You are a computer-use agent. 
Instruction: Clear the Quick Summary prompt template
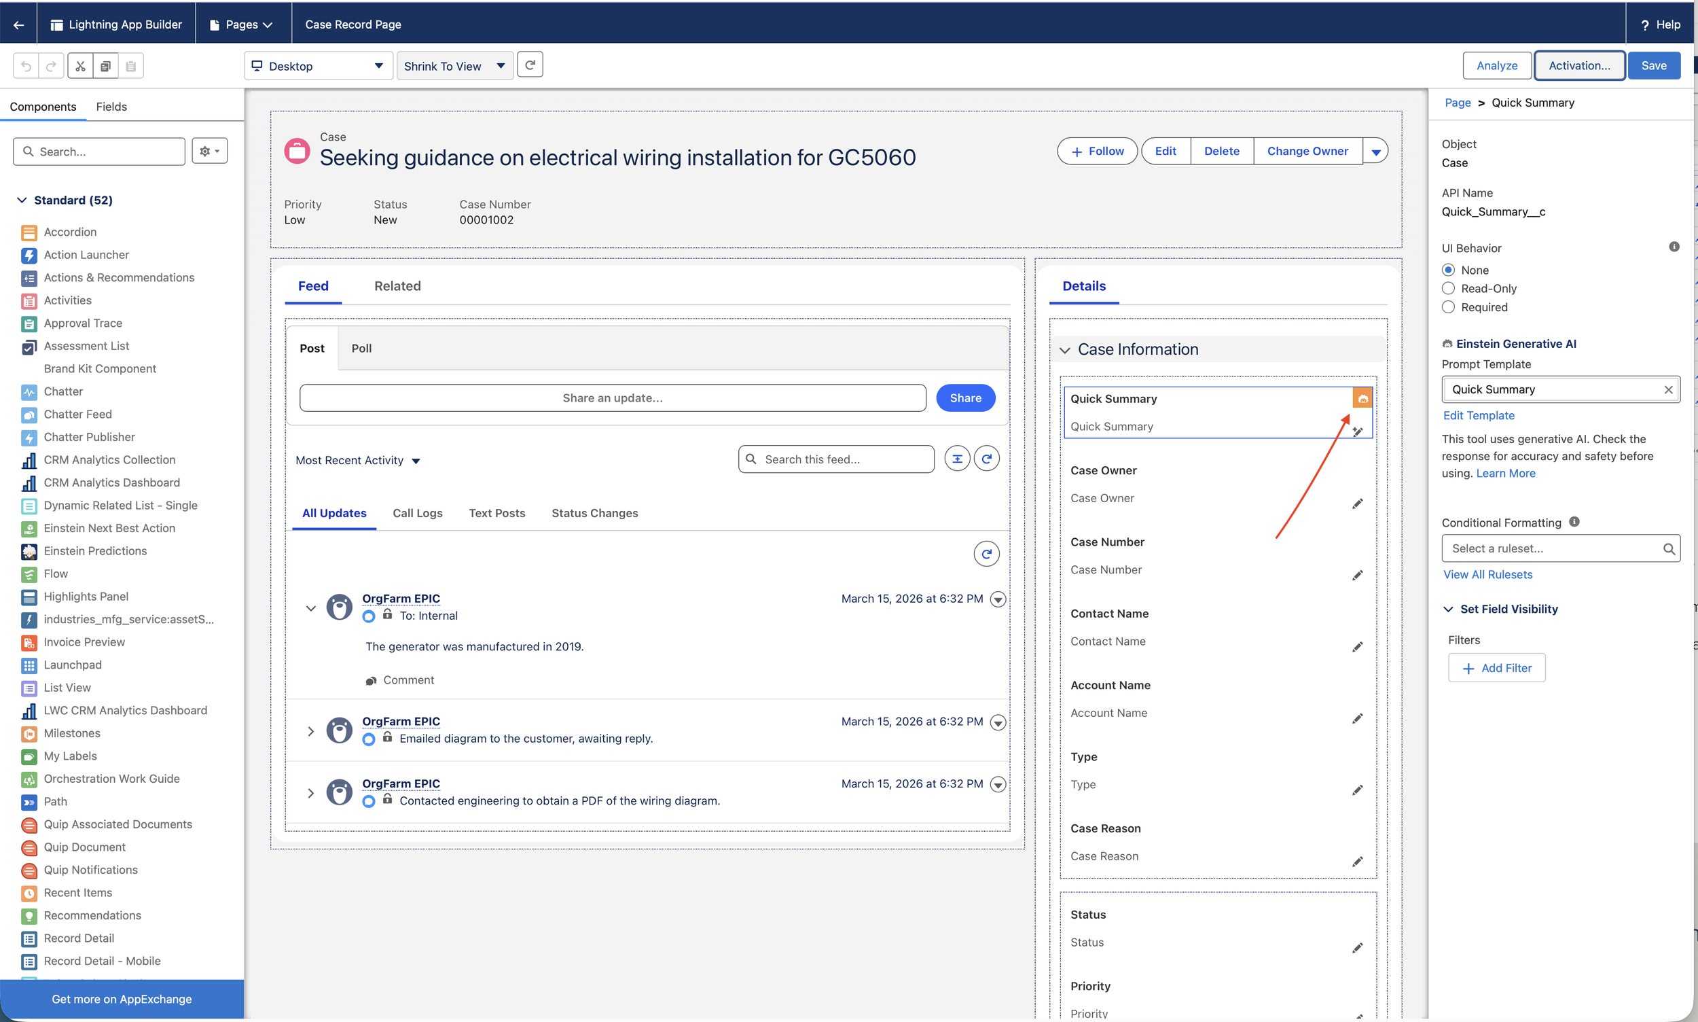point(1668,390)
